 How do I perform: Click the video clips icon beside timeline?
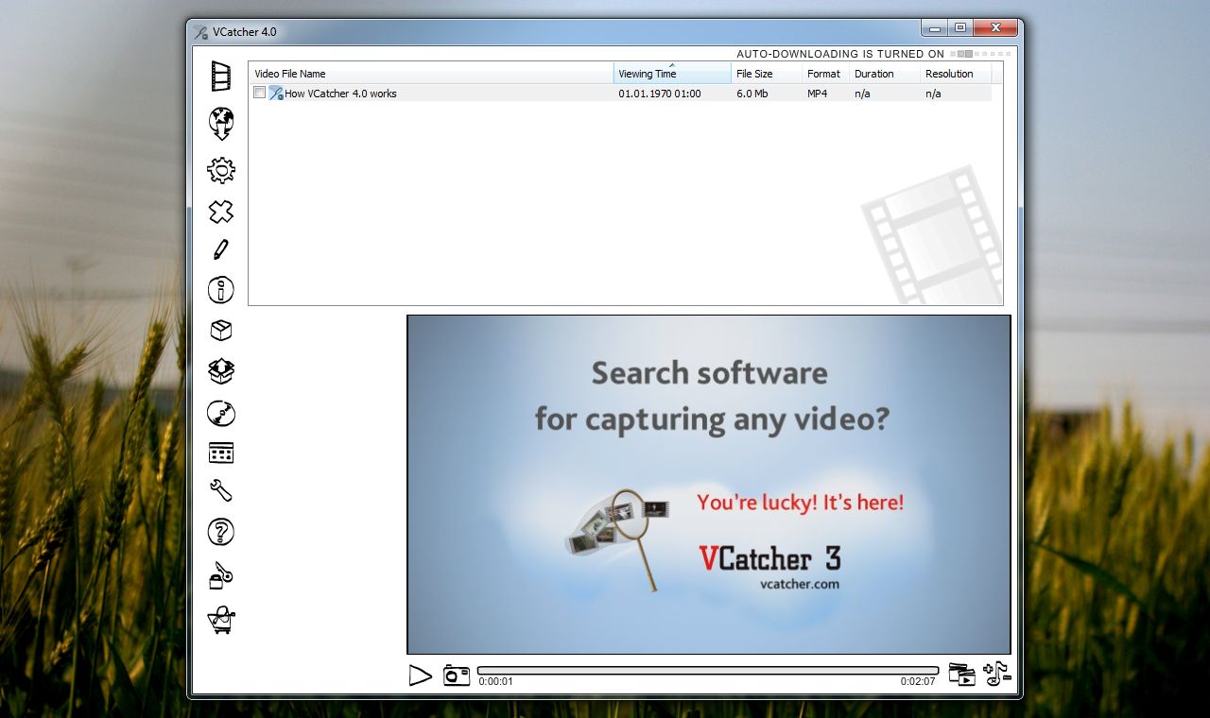click(x=961, y=674)
